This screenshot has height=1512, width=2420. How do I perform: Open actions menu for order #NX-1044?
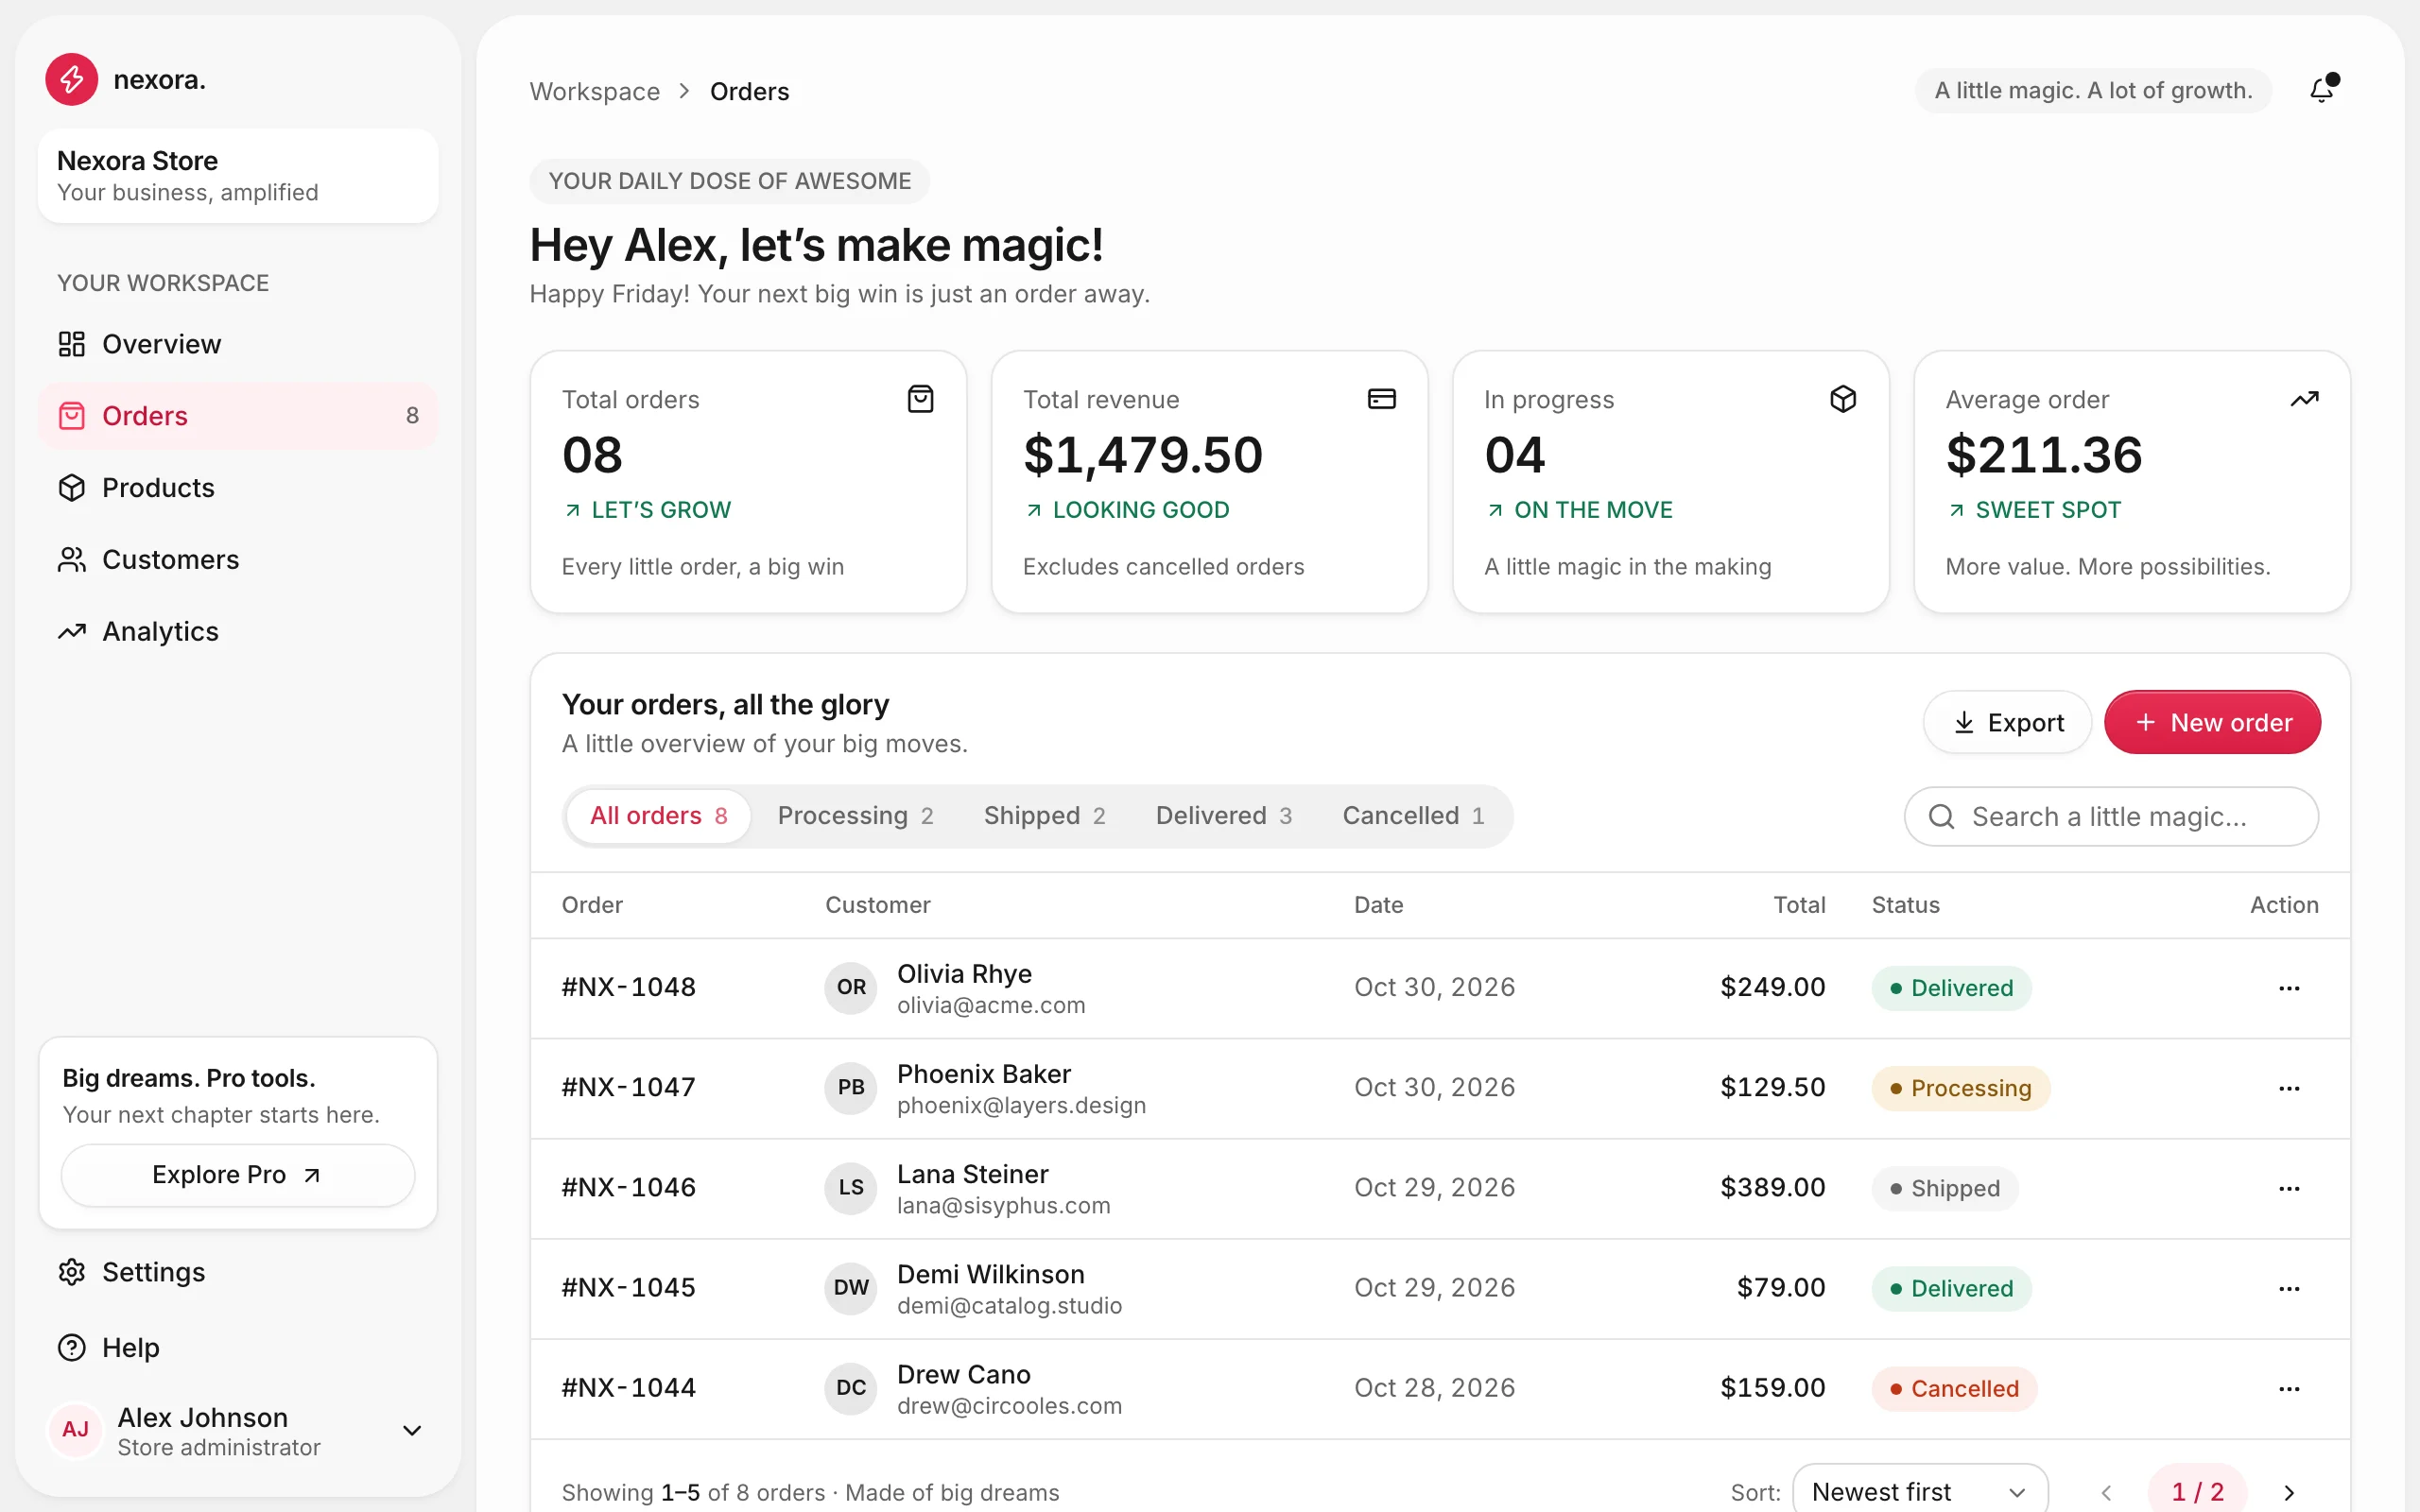click(x=2289, y=1388)
